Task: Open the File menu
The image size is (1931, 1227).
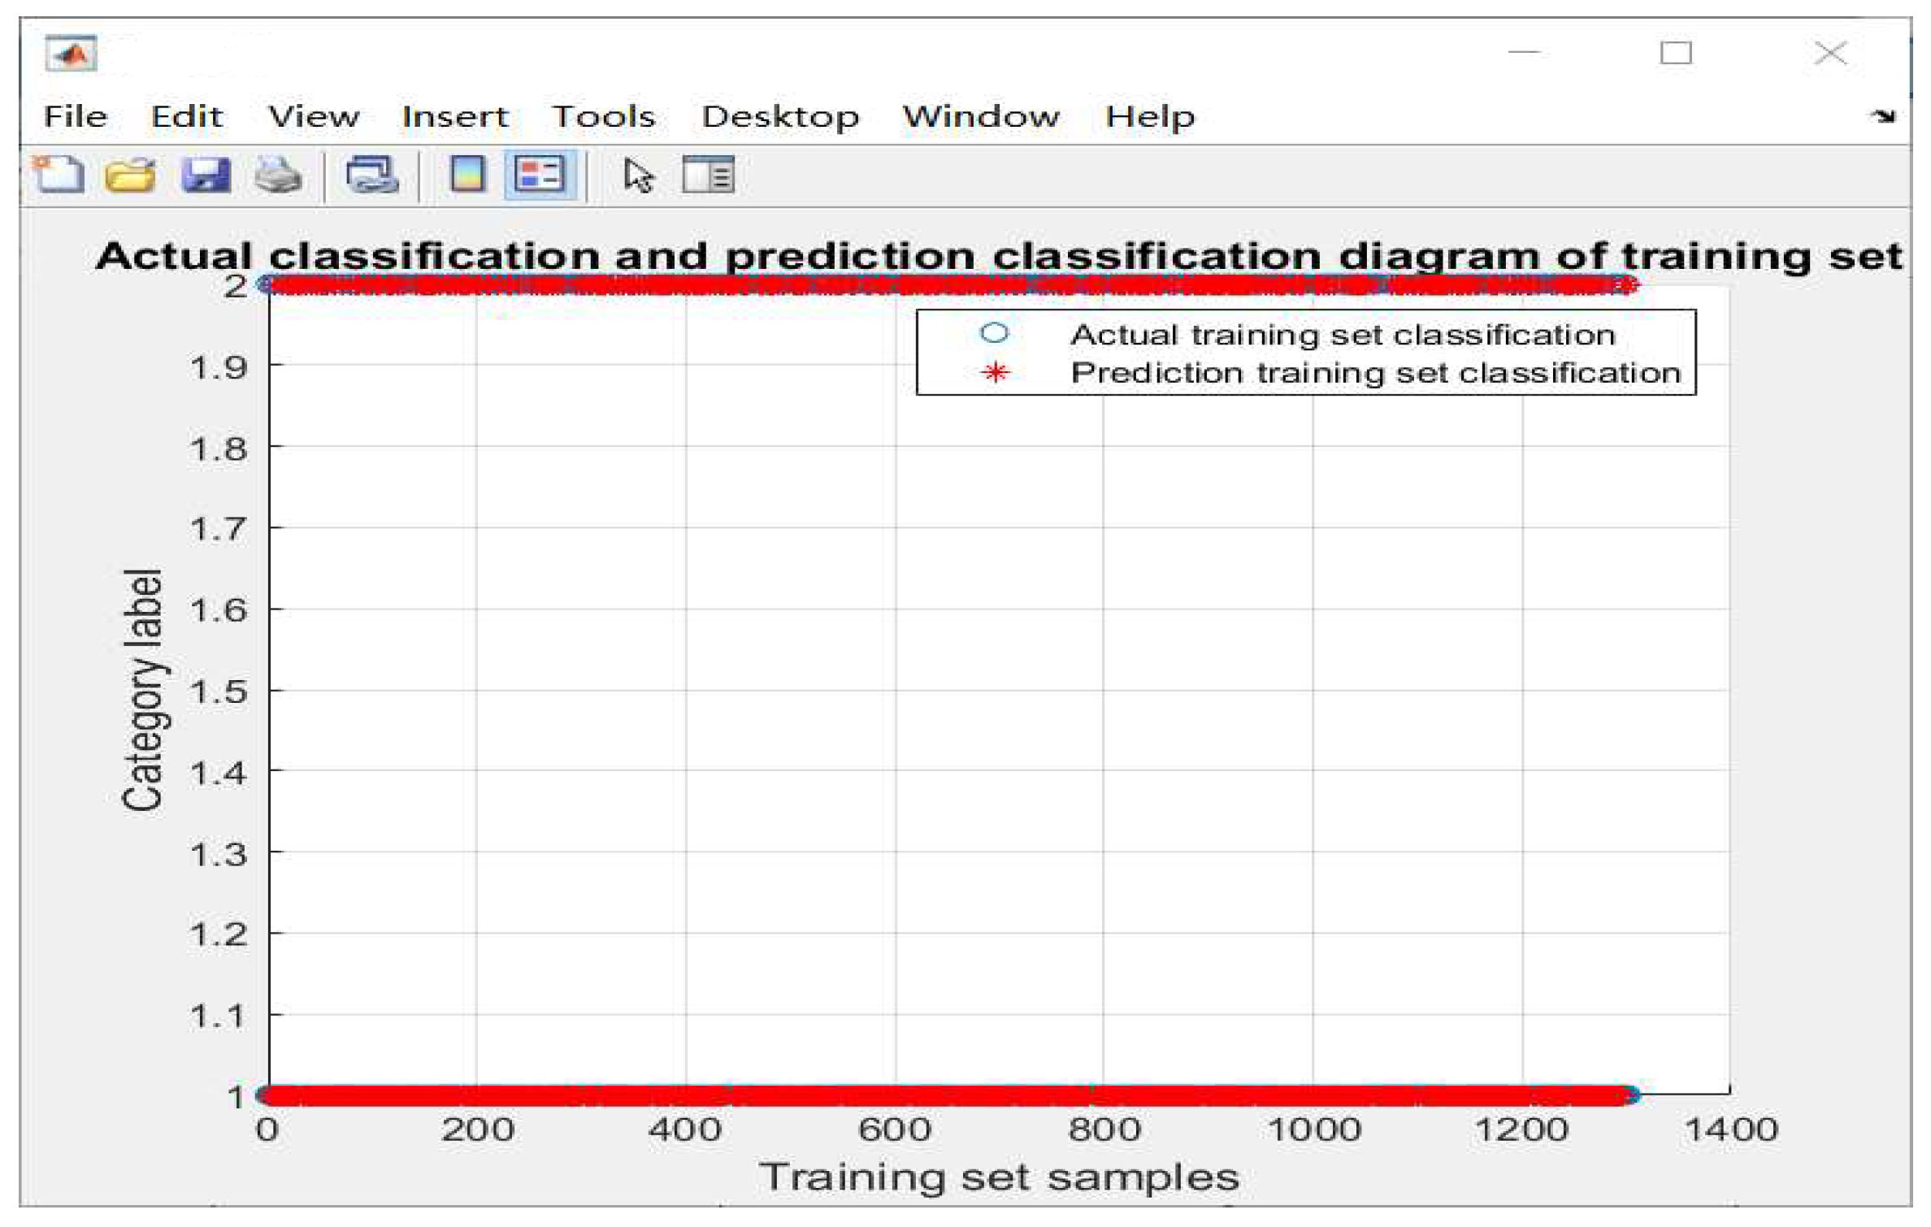Action: click(76, 116)
